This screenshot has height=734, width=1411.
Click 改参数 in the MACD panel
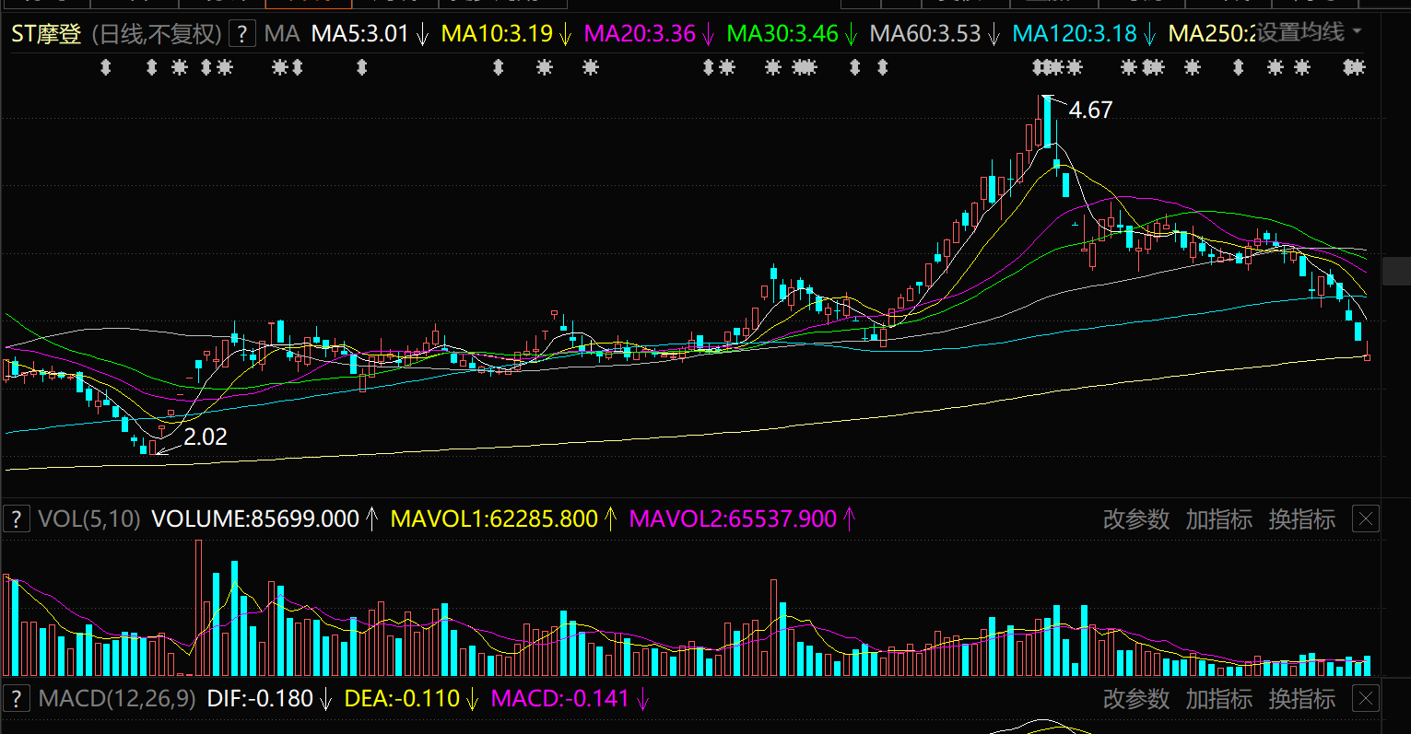[1136, 699]
